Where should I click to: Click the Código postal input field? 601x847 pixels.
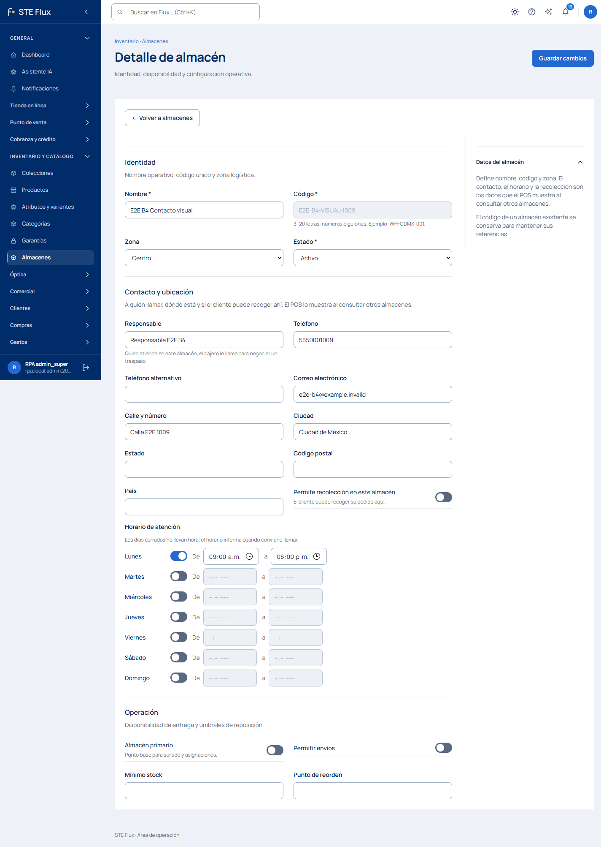[x=373, y=469]
